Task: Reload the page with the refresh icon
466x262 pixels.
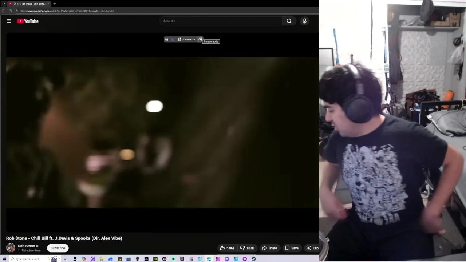Action: tap(10, 11)
